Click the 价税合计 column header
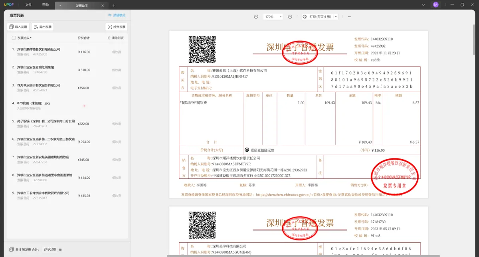 (x=83, y=38)
